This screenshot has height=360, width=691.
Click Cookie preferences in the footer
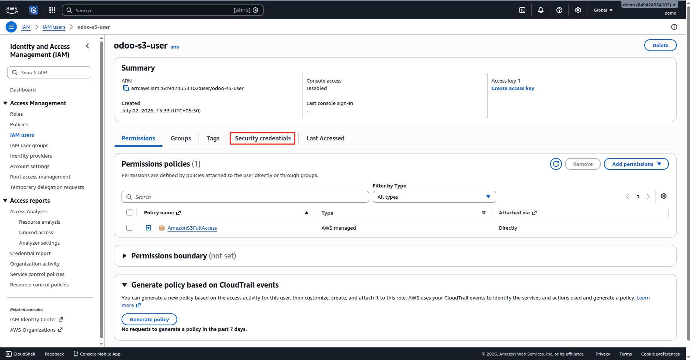point(660,354)
